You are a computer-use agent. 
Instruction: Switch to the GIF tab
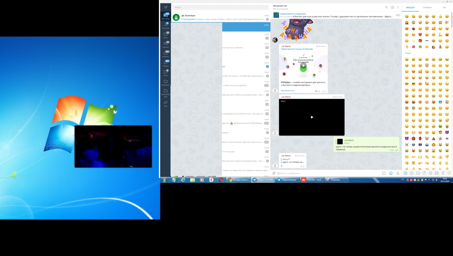tap(444, 7)
